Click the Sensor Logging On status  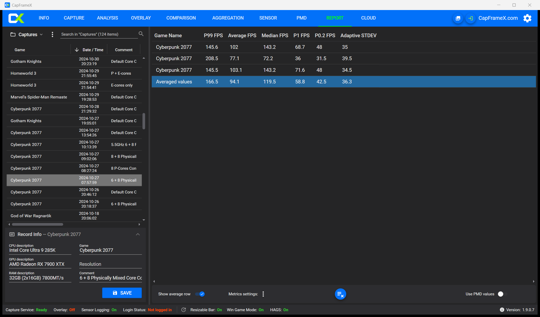pyautogui.click(x=114, y=310)
